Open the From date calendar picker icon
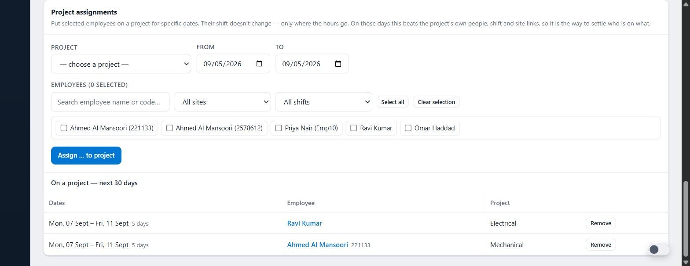Viewport: 690px width, 266px height. coord(259,64)
